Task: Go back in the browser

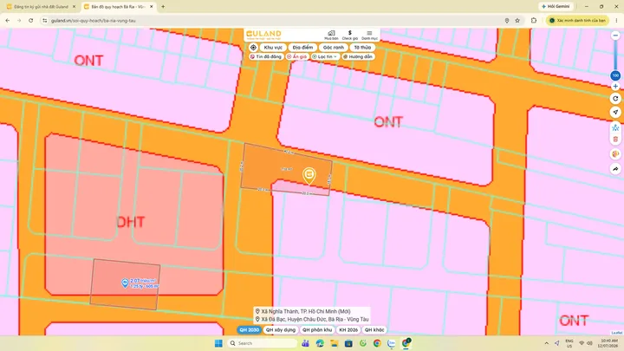Action: click(x=8, y=20)
